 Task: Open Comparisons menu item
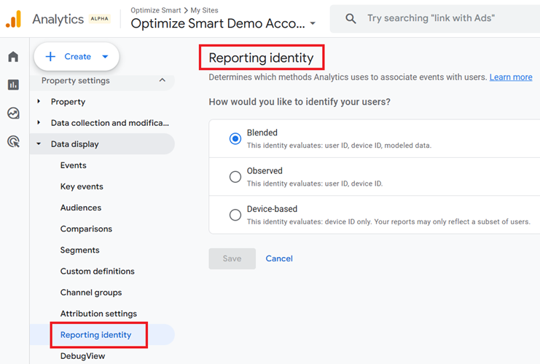(x=86, y=229)
